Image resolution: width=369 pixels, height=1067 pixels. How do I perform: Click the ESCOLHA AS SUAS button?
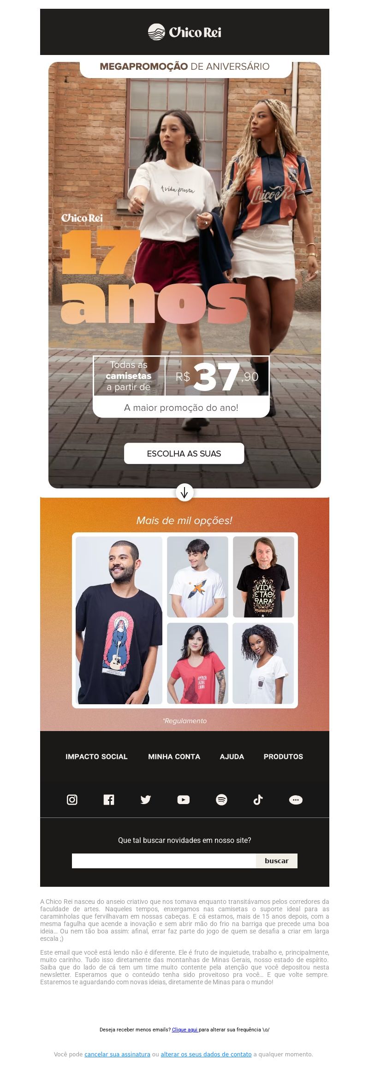pyautogui.click(x=184, y=453)
